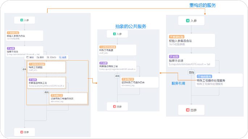Select the purple 如果 badge on left-flow 如果不合法 node
The height and width of the screenshot is (139, 248).
11,49
